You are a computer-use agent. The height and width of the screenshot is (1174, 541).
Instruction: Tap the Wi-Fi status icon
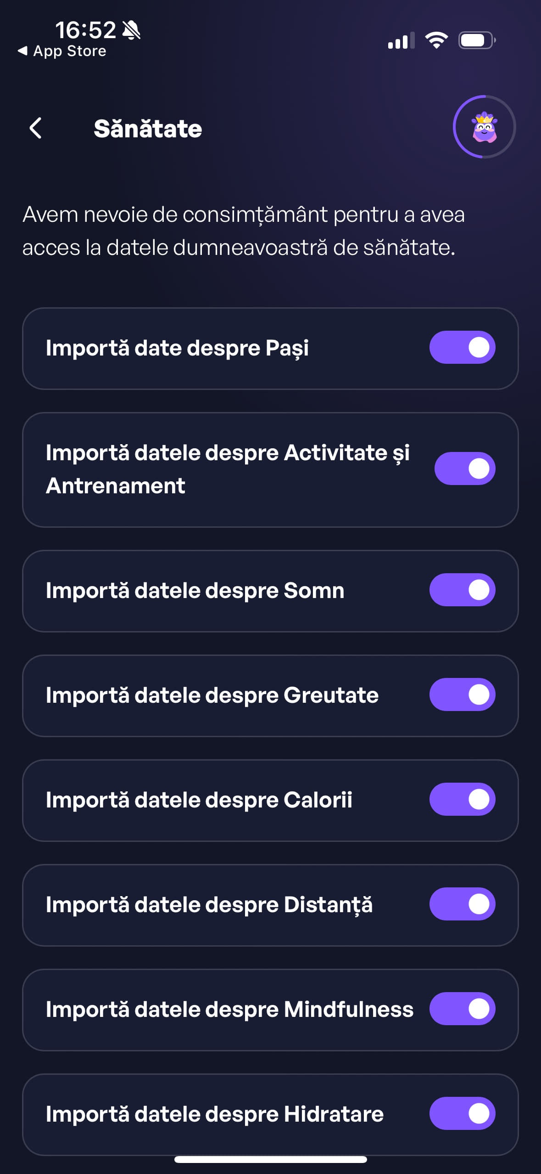(436, 40)
